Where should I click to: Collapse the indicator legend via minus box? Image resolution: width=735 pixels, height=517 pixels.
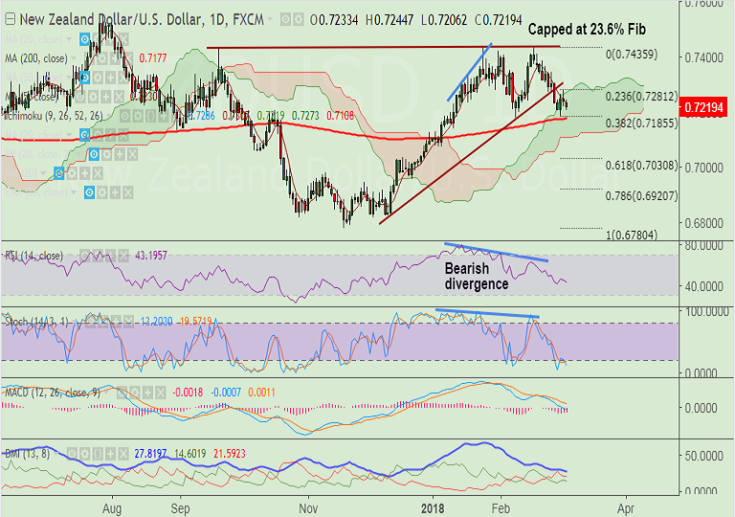(10, 19)
